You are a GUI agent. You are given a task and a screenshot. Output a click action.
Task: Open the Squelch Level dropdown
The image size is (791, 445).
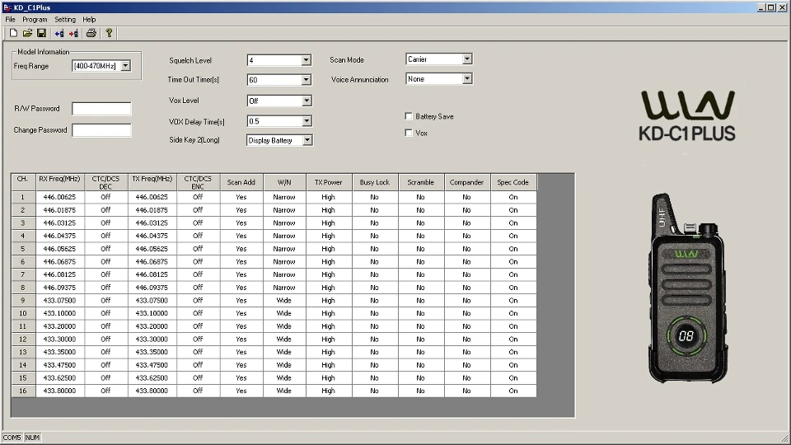(306, 60)
